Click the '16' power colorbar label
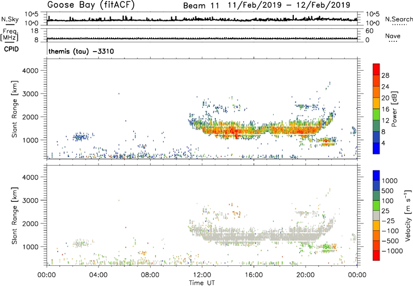The height and width of the screenshot is (286, 413). pyautogui.click(x=385, y=109)
